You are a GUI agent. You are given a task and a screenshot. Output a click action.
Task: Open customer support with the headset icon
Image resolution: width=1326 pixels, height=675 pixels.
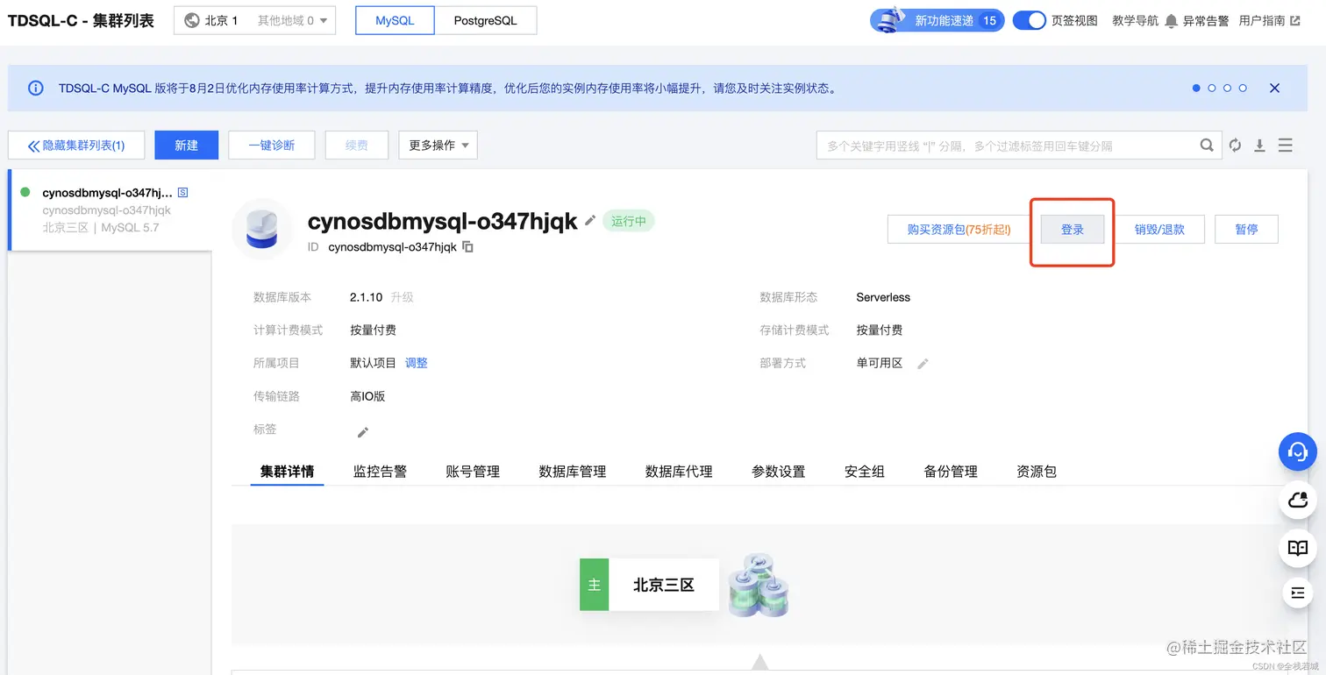coord(1298,452)
